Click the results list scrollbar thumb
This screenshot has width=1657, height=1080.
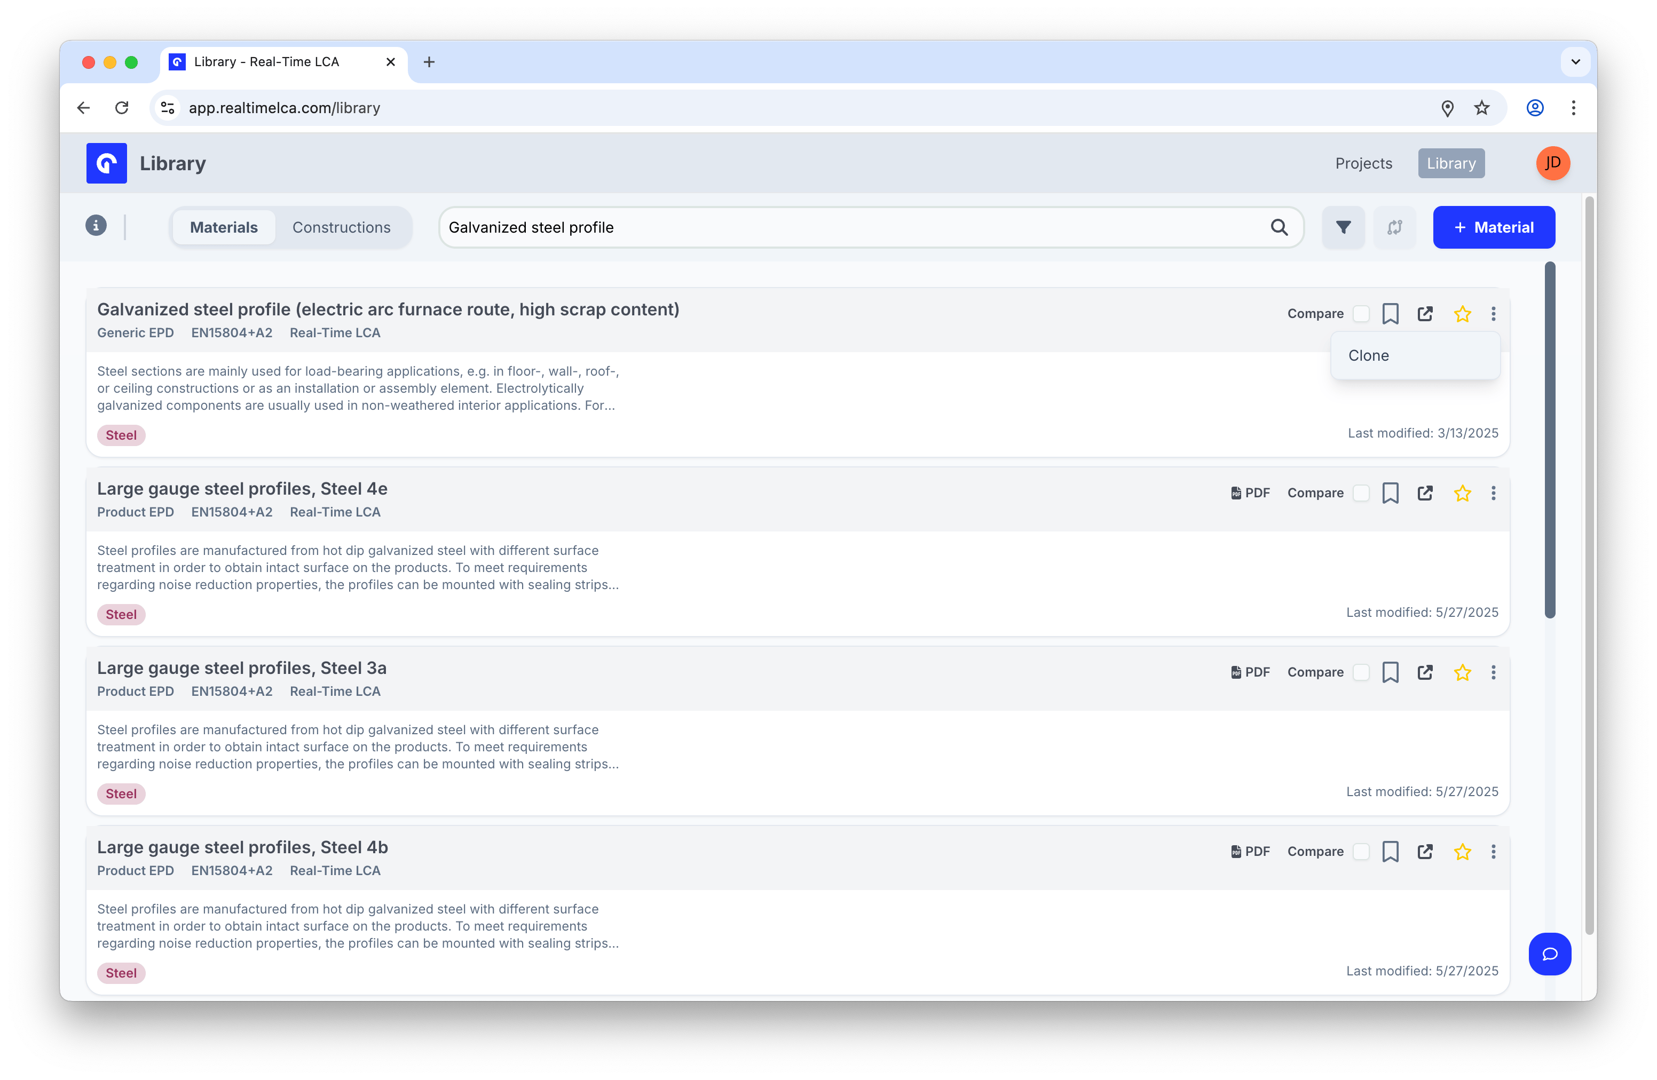pyautogui.click(x=1549, y=440)
